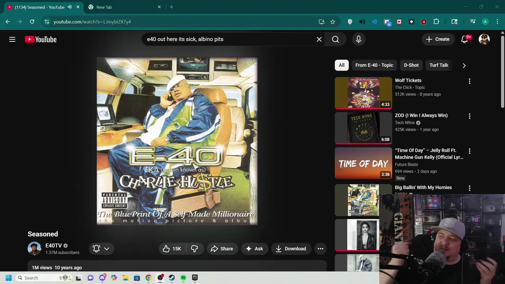
Task: Mute the Seasoned YouTube tab audio
Action: click(70, 7)
